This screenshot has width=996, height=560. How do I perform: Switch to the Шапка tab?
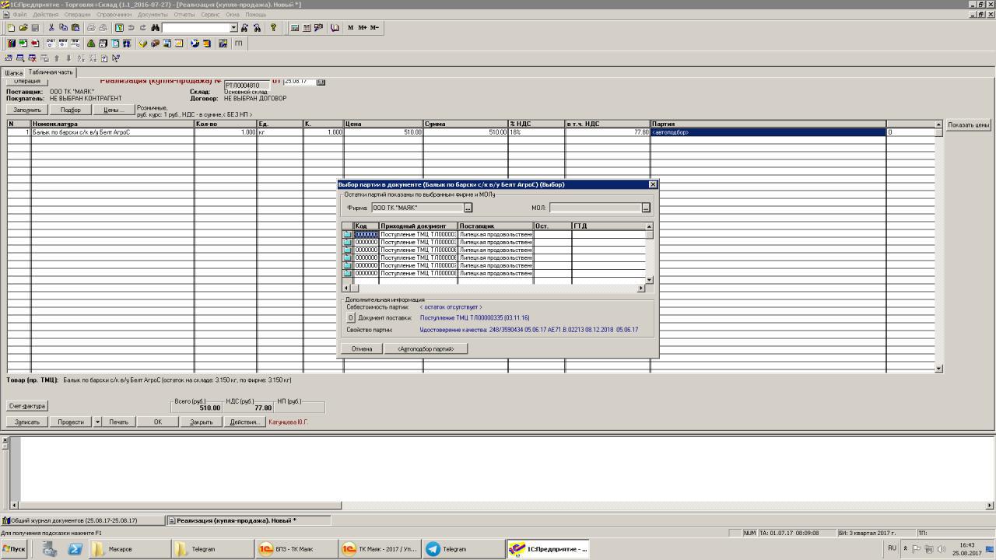tap(13, 72)
